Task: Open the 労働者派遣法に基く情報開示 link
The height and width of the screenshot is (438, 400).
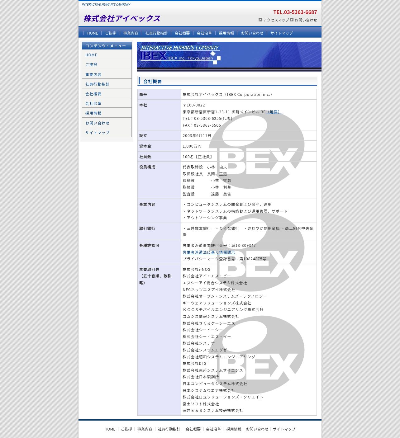Action: pyautogui.click(x=209, y=252)
